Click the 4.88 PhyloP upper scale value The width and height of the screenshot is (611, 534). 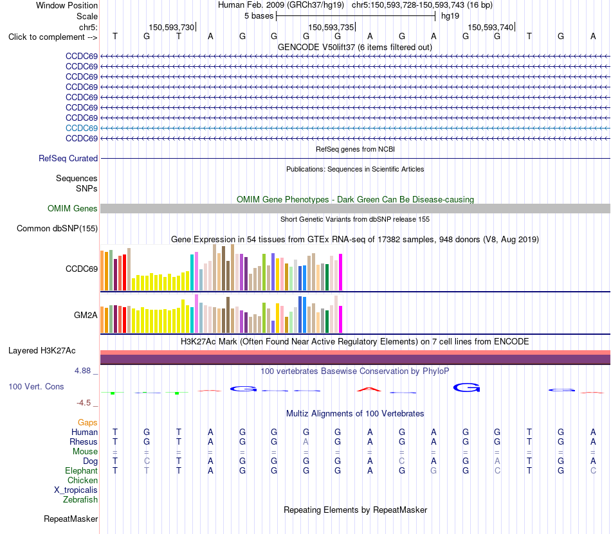point(82,371)
